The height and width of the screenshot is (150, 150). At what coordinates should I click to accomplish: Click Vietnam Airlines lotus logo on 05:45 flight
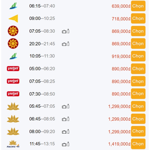coord(13,106)
